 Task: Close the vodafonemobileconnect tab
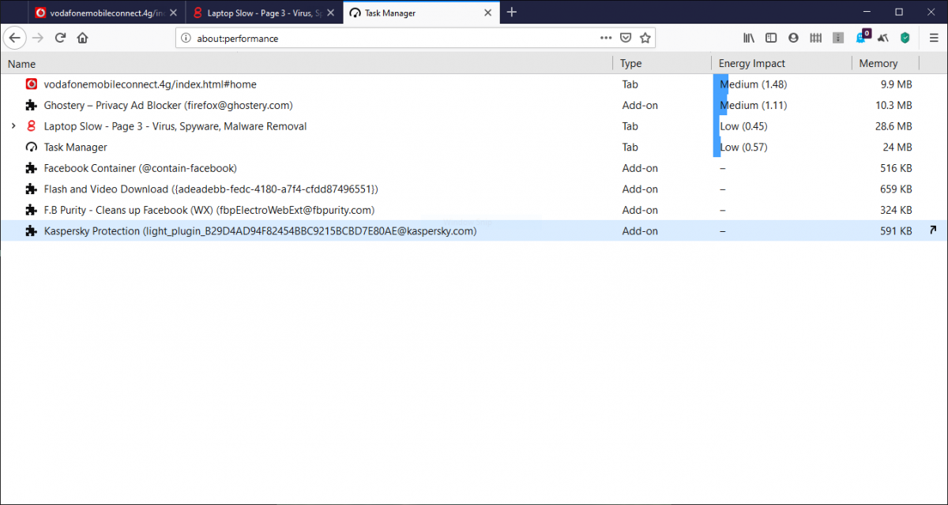[173, 13]
